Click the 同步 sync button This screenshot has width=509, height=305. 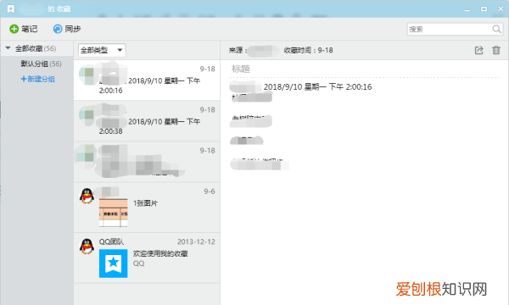pos(67,29)
